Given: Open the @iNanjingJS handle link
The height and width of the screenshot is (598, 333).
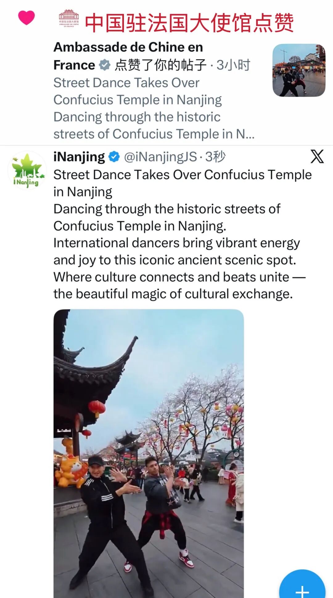Looking at the screenshot, I should 160,157.
